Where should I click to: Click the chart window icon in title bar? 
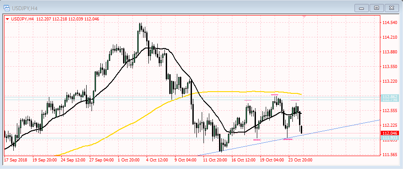(6, 8)
